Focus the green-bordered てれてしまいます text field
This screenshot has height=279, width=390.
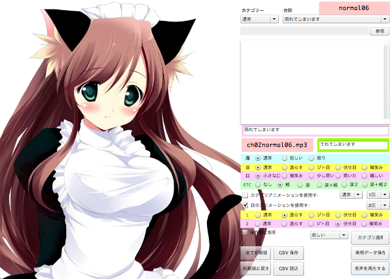pos(353,145)
